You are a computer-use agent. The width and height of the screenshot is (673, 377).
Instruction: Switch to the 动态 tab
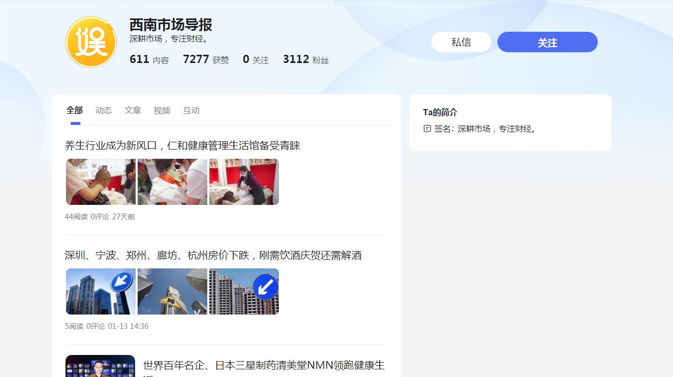click(x=103, y=110)
